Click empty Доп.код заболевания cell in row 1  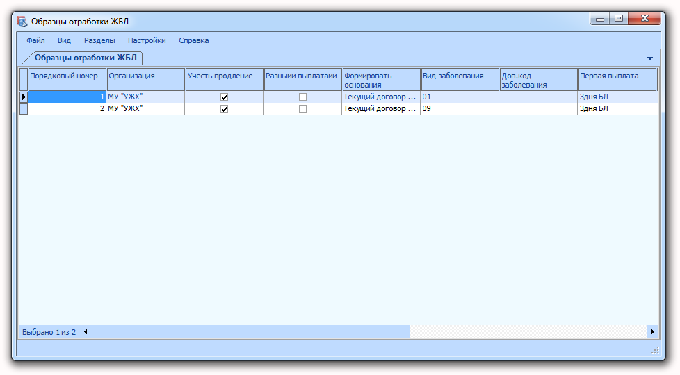tap(538, 97)
